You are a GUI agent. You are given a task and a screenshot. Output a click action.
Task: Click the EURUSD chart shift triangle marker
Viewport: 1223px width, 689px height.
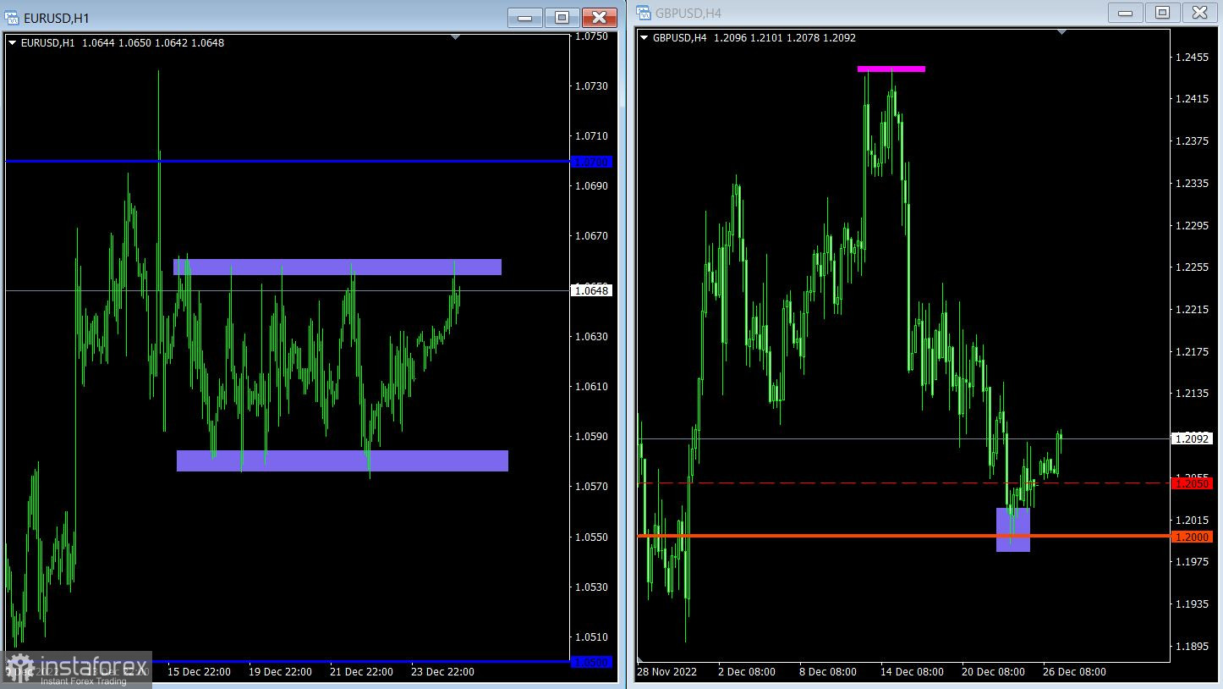pyautogui.click(x=456, y=36)
